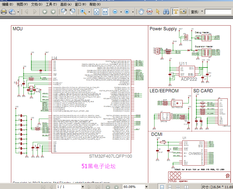Open the 编辑(E) menu

tap(8, 4)
